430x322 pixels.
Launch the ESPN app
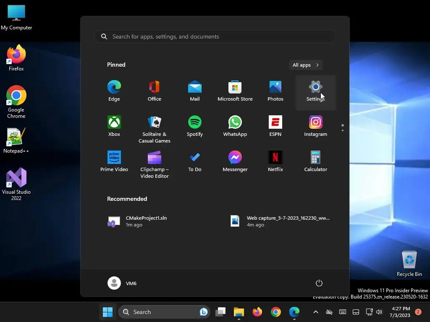[275, 127]
